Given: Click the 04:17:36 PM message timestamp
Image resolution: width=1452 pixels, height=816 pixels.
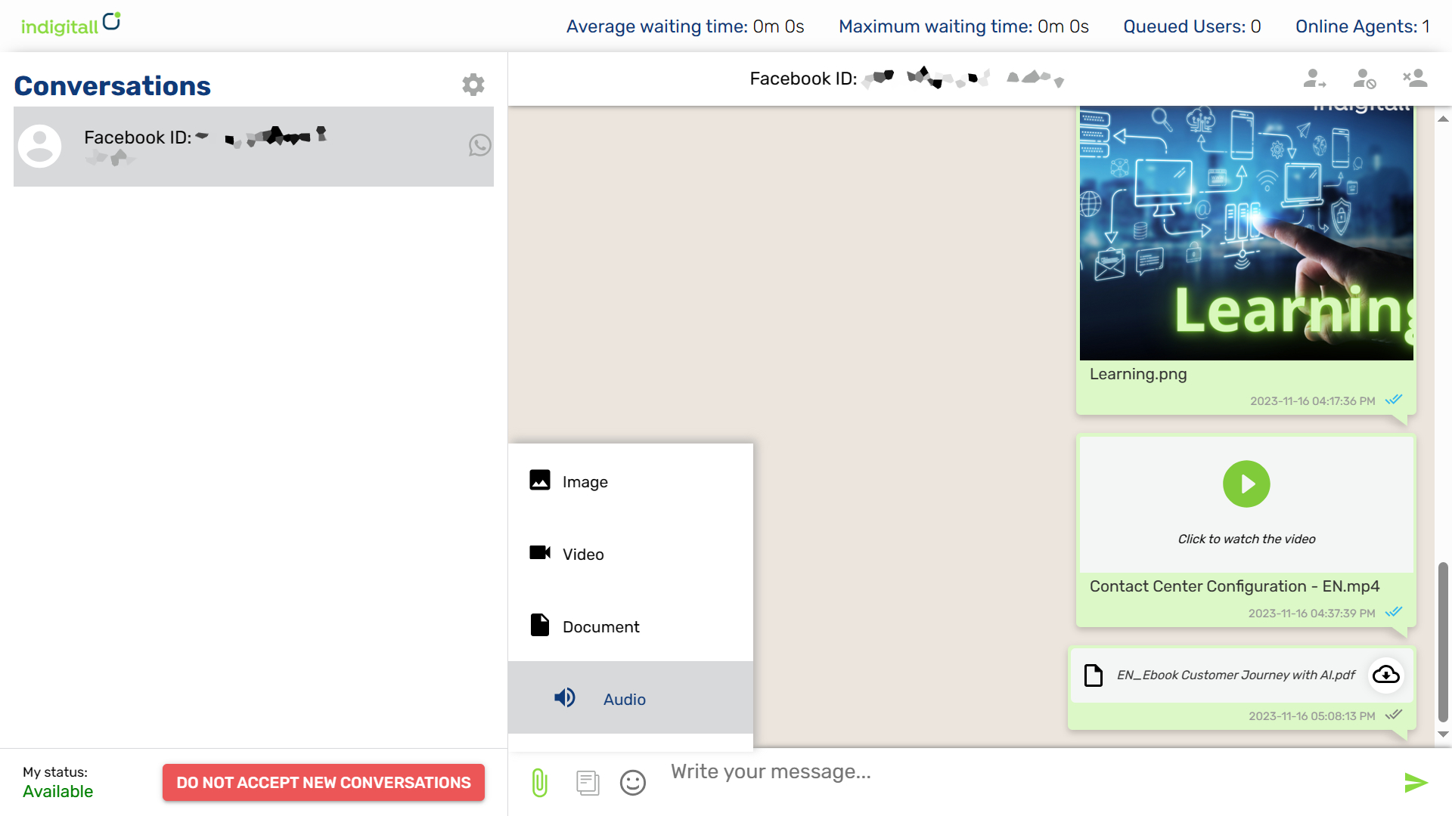Looking at the screenshot, I should 1312,401.
